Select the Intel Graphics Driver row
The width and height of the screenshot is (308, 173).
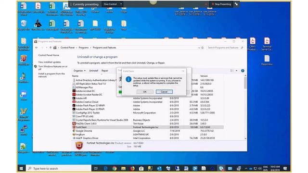pyautogui.click(x=148, y=138)
